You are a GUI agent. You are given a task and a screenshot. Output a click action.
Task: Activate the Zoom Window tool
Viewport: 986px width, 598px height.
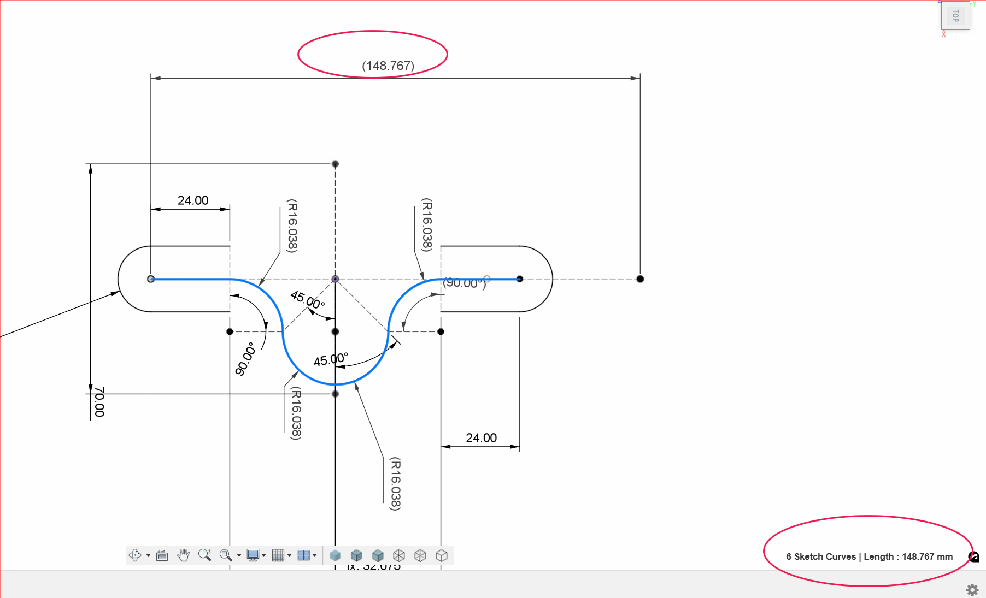click(225, 555)
